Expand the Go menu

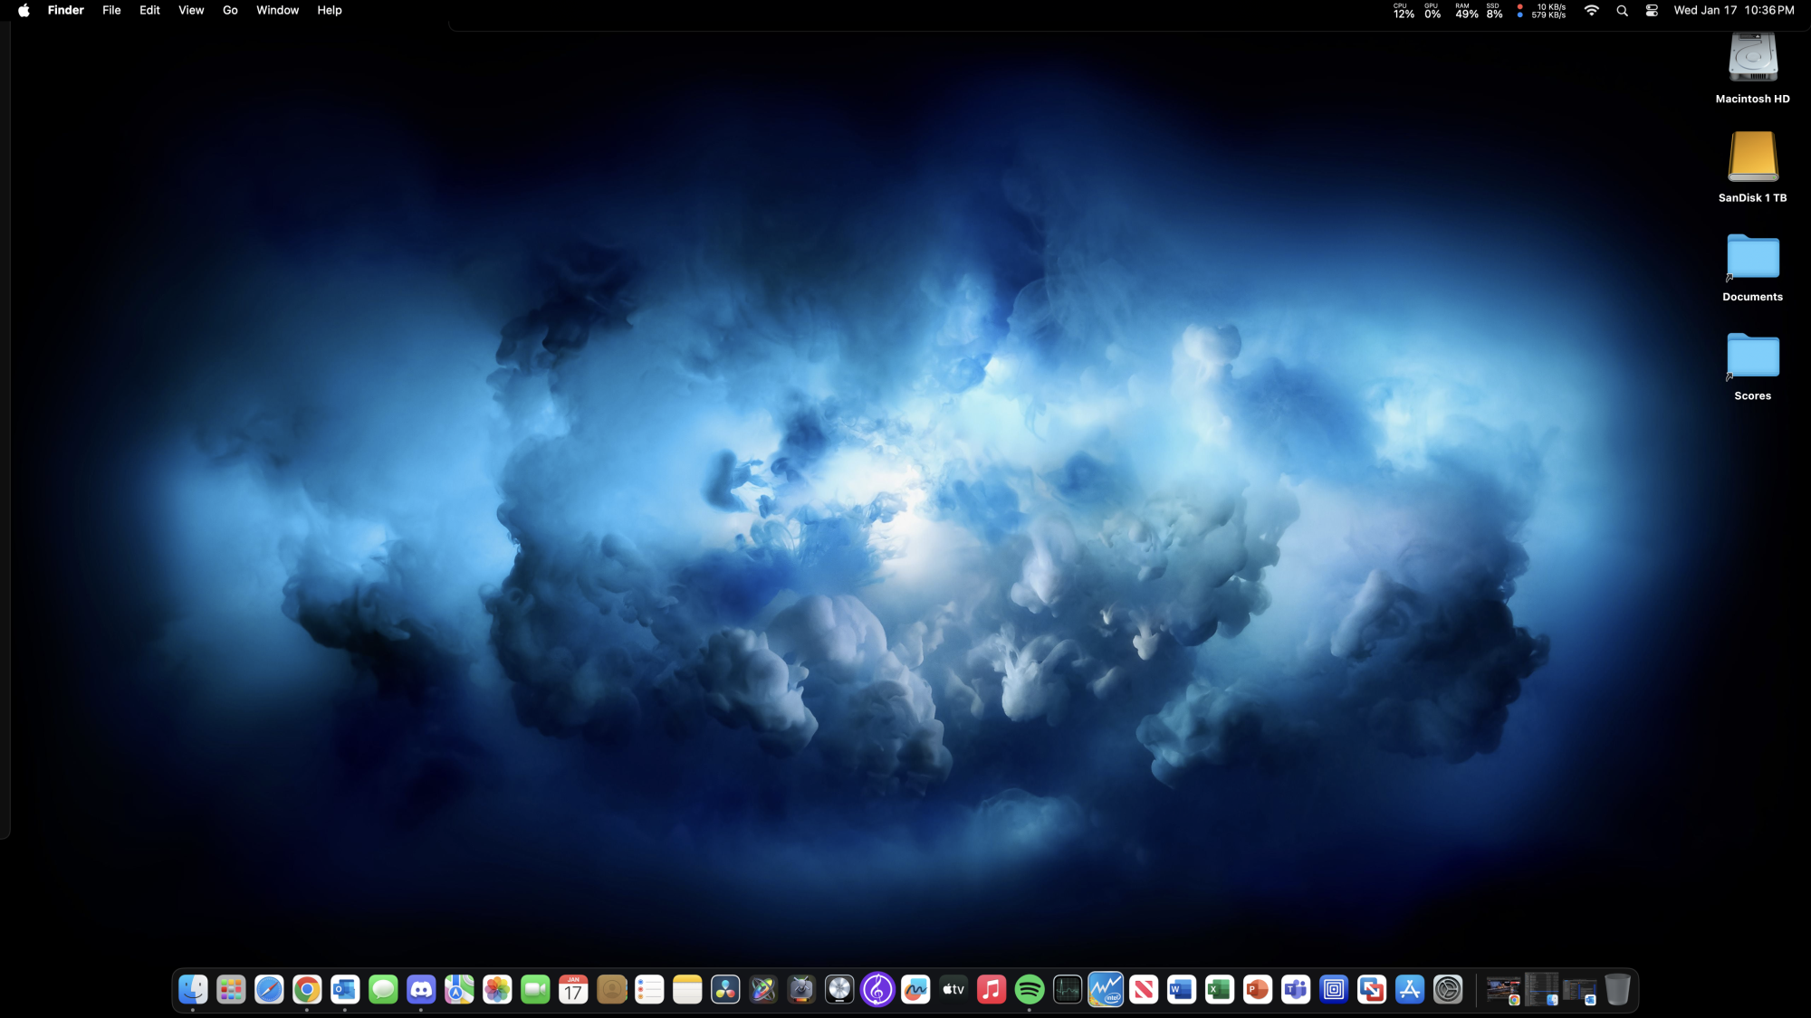(230, 11)
